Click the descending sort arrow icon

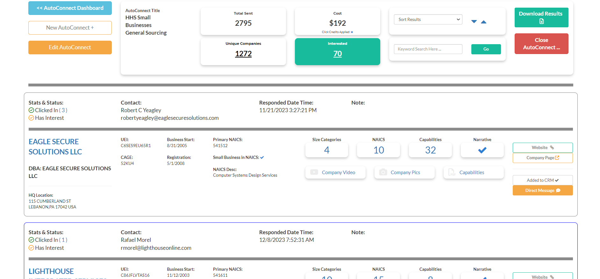pyautogui.click(x=474, y=22)
